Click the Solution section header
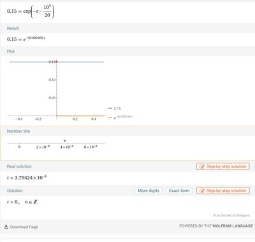255x242 pixels. coord(15,191)
